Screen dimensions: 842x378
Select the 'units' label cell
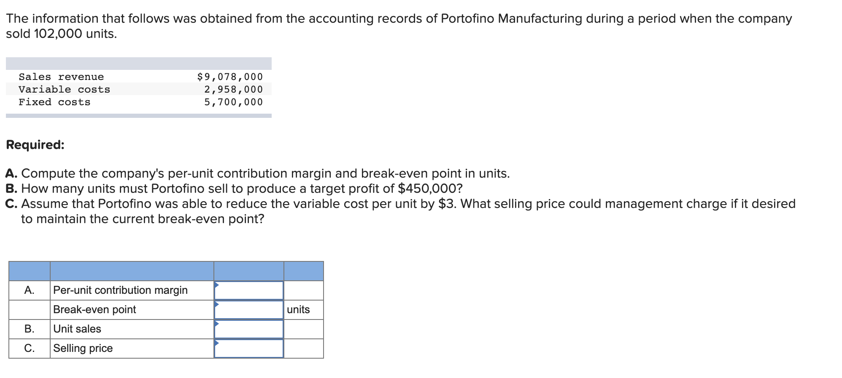(x=304, y=310)
